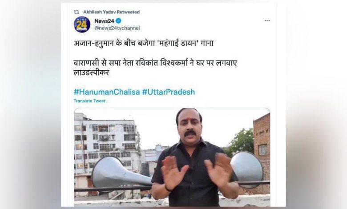Open the #UttarPradesh hashtag
Screen dimensions: 347x209
(x=169, y=92)
